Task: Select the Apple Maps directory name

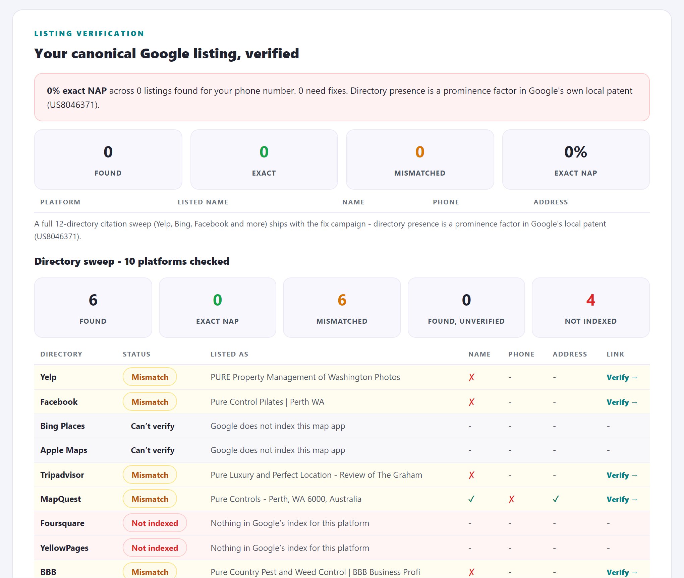Action: 64,450
